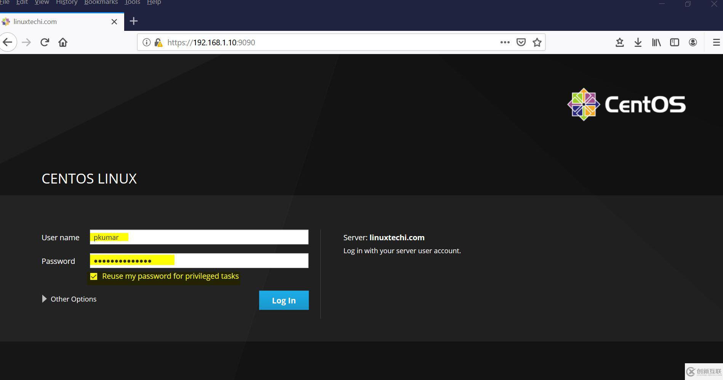Open the home page via house icon
This screenshot has width=723, height=380.
pos(63,42)
